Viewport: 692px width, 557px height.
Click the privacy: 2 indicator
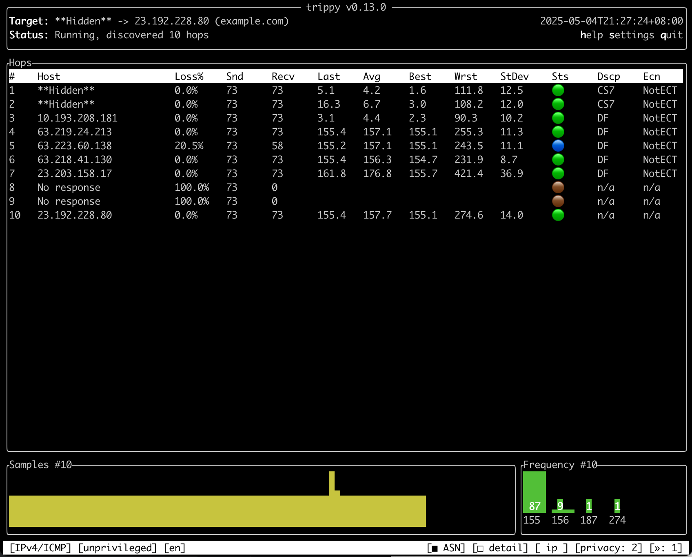click(608, 548)
